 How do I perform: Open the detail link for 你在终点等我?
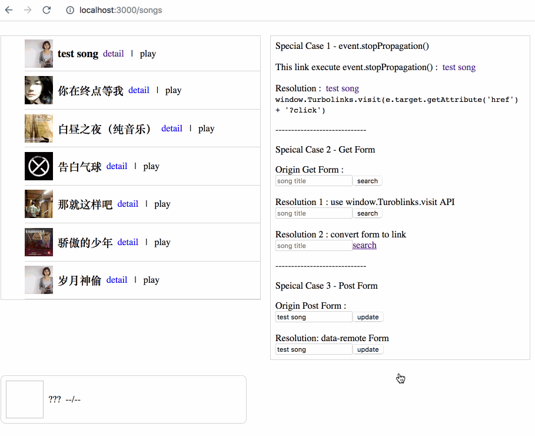click(x=139, y=90)
